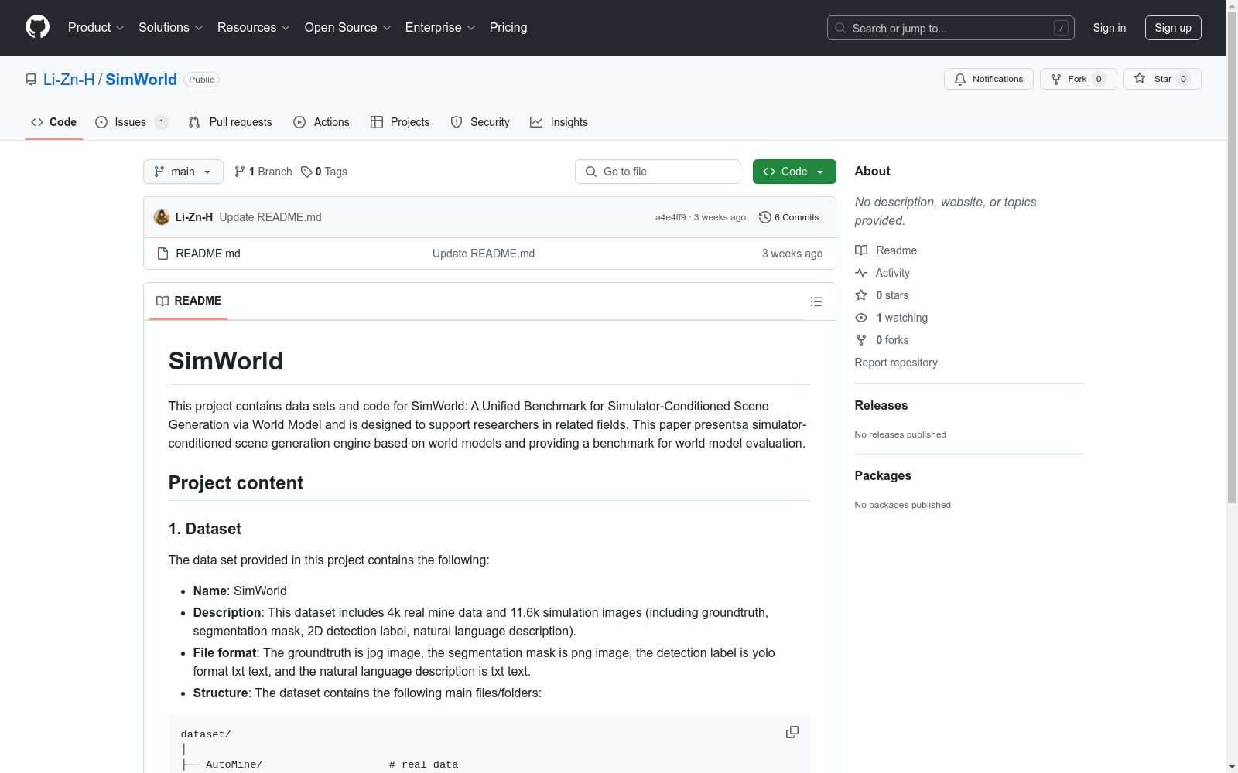Viewport: 1238px width, 773px height.
Task: Click the 0 forks link in About
Action: 892,340
